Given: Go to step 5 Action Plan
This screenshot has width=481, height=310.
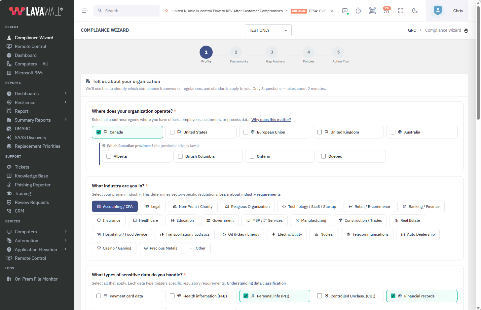Looking at the screenshot, I should (x=338, y=52).
